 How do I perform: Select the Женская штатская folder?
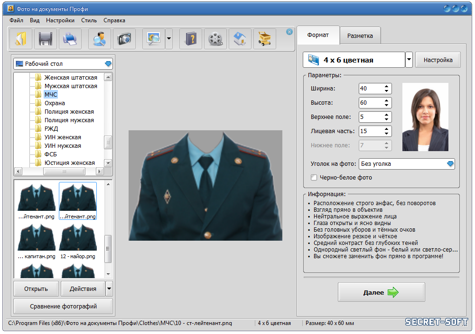(71, 77)
